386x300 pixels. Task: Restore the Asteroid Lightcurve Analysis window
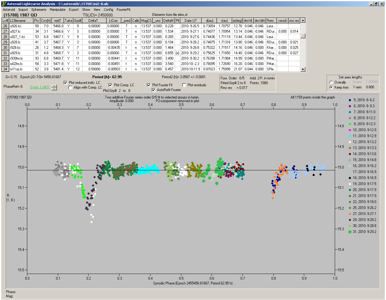point(376,4)
